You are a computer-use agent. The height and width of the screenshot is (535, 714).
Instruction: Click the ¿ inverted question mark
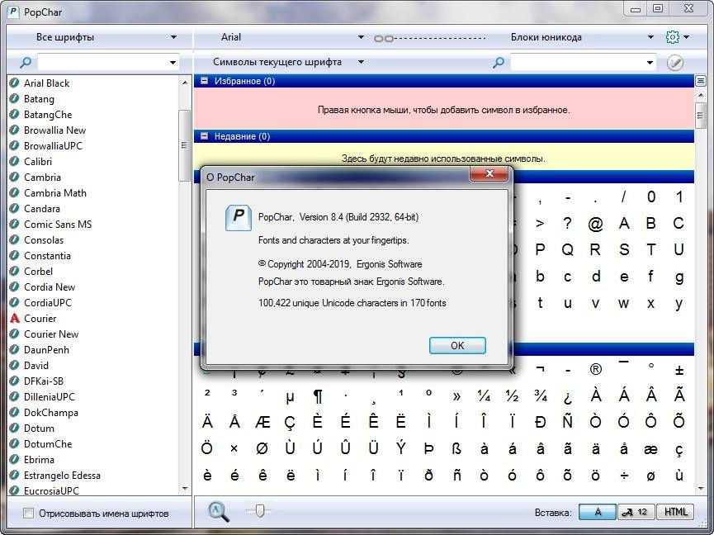[567, 397]
